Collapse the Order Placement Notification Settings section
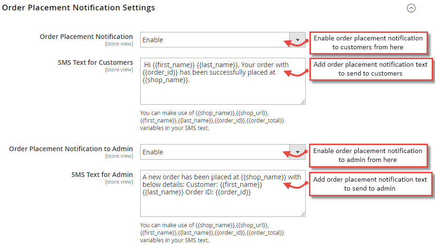Screen dimensions: 435x246 (411, 8)
